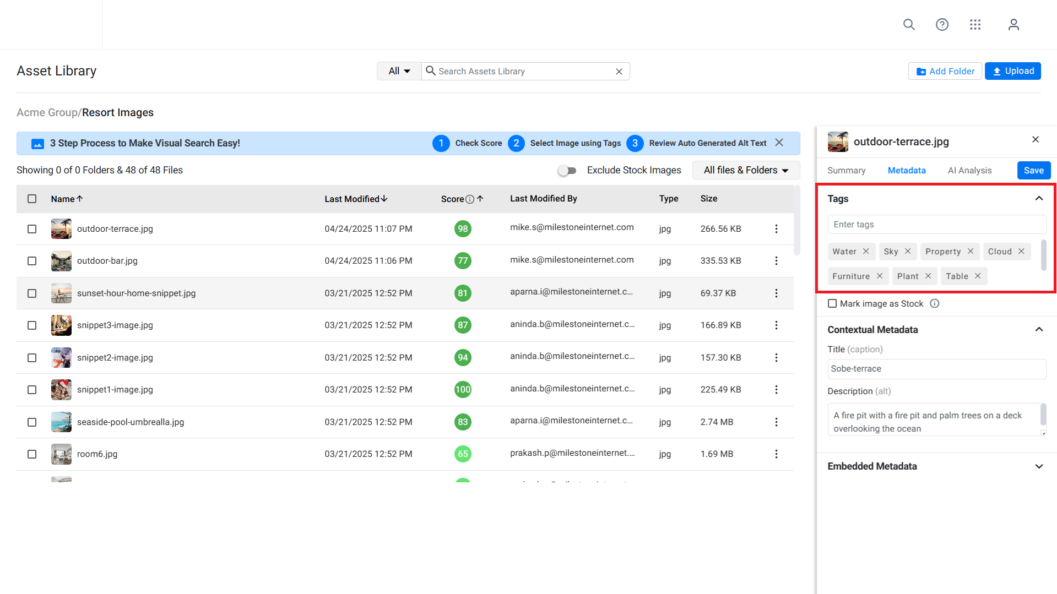Image resolution: width=1057 pixels, height=594 pixels.
Task: Click the Mark image as Stock info icon
Action: [x=935, y=303]
